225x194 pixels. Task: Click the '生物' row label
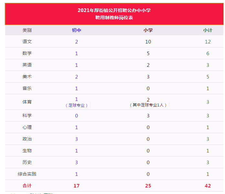(27, 151)
